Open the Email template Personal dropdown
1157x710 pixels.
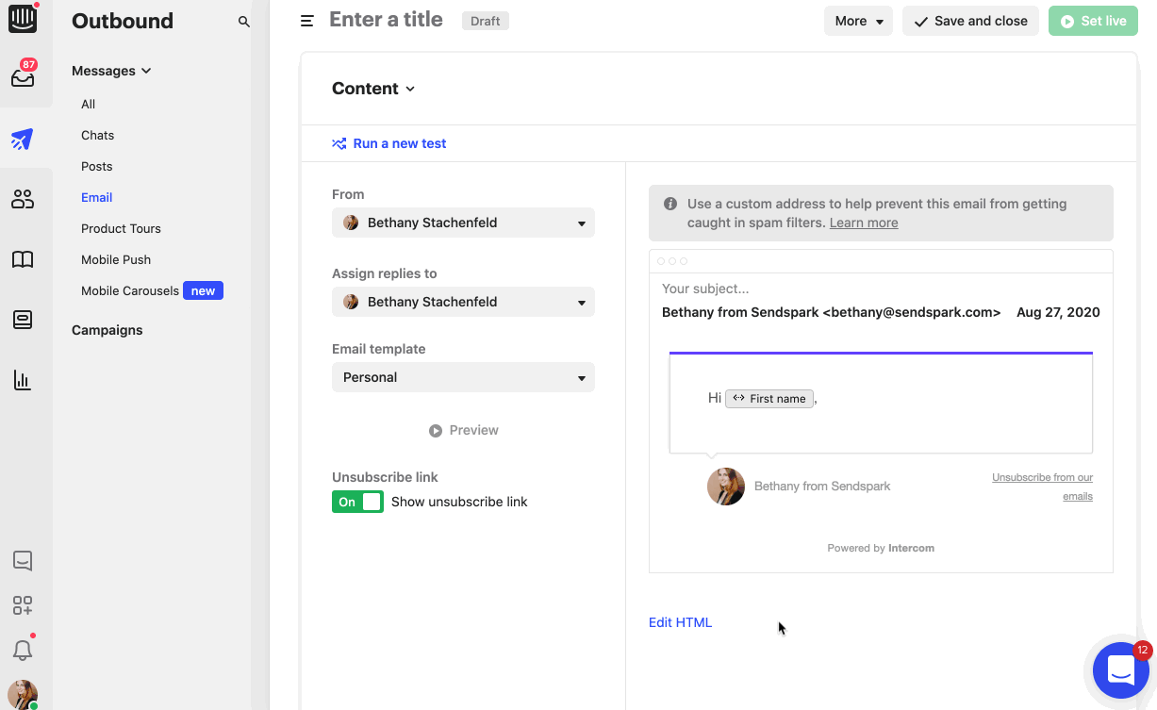pyautogui.click(x=463, y=377)
